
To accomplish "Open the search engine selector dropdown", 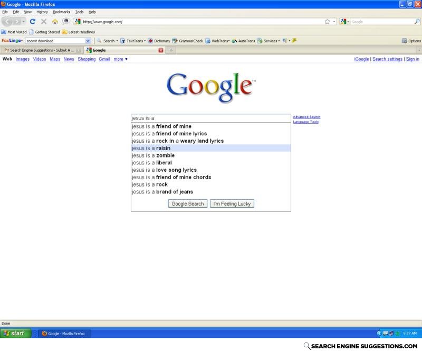I will click(x=345, y=22).
